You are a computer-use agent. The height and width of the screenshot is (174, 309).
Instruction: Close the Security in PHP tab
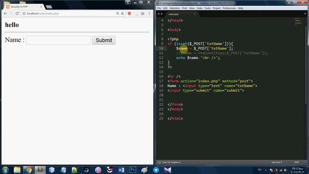coord(41,6)
